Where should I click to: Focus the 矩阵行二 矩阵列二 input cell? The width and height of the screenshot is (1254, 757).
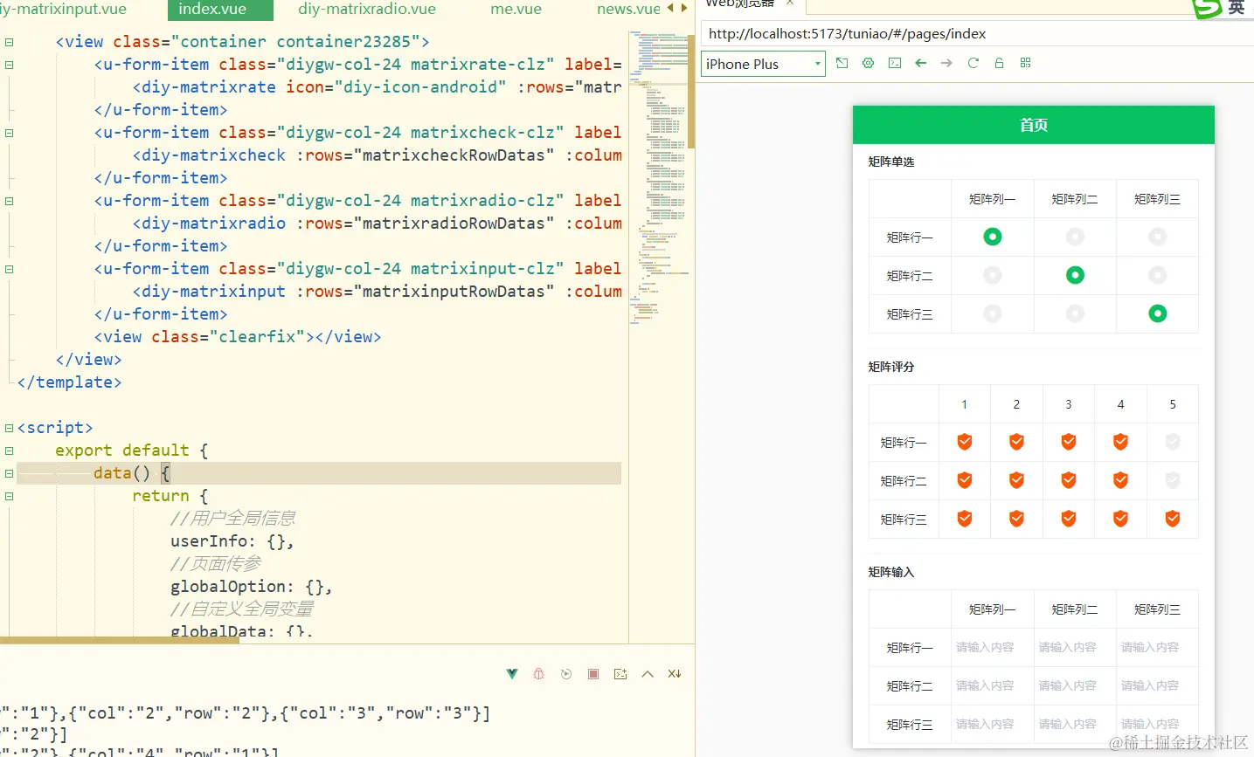pyautogui.click(x=1075, y=685)
